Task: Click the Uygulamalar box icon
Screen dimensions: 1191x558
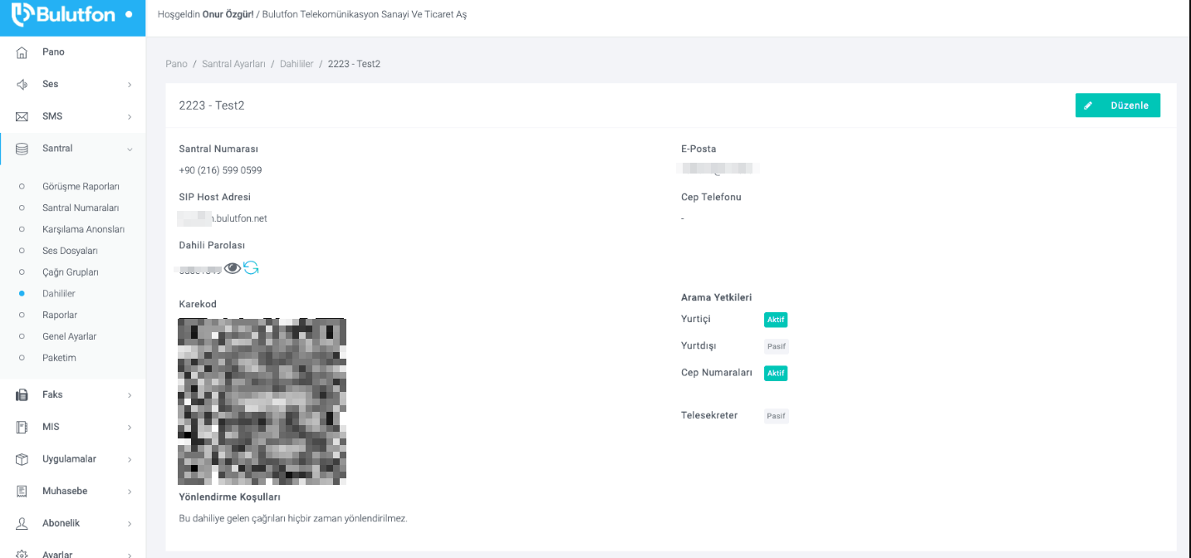Action: (x=22, y=459)
